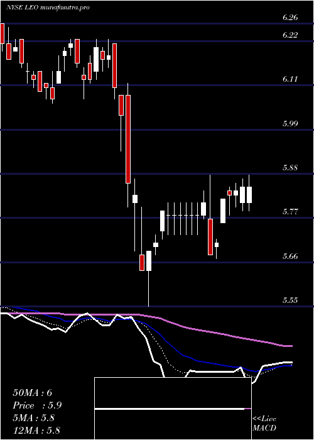
Task: Click the 6.11 price axis label
Action: (290, 79)
